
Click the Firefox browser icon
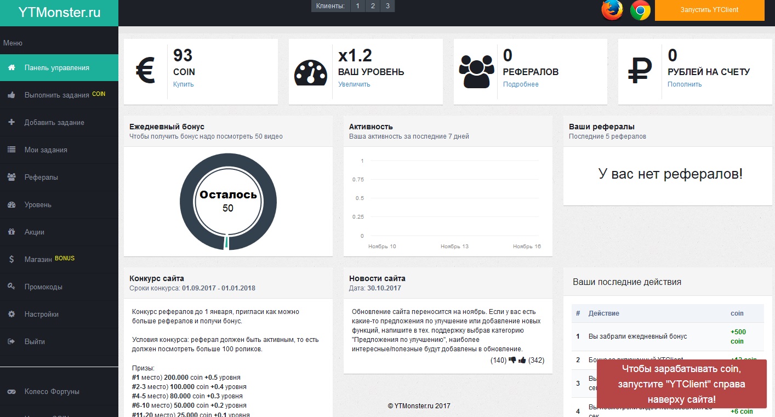point(612,10)
